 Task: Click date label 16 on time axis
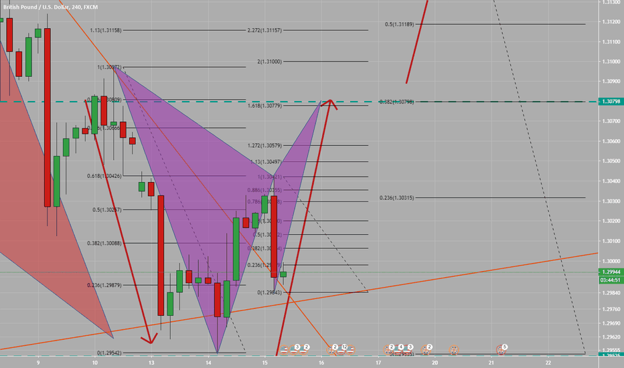(322, 362)
